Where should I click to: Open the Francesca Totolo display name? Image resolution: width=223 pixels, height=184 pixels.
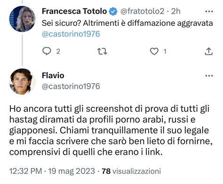click(74, 11)
